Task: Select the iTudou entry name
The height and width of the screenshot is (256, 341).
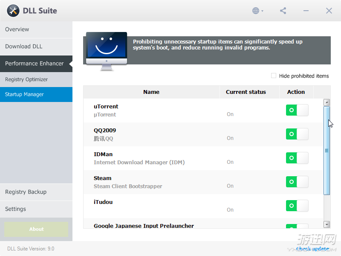Action: tap(103, 202)
